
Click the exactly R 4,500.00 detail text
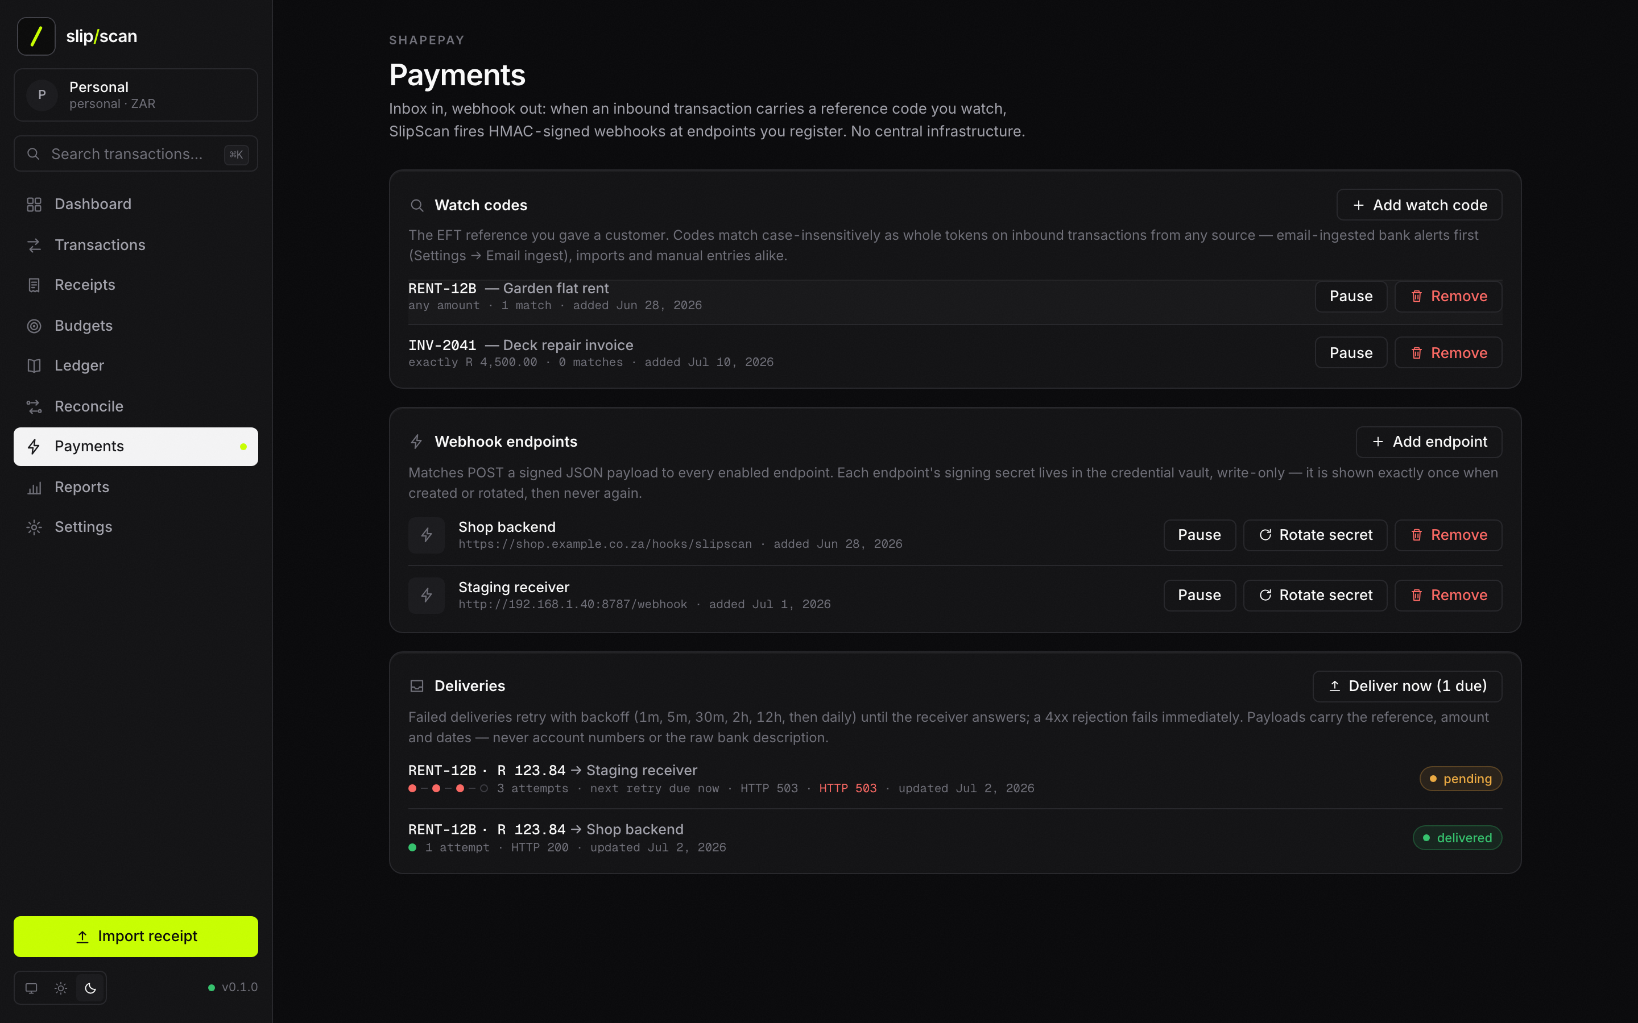click(473, 363)
